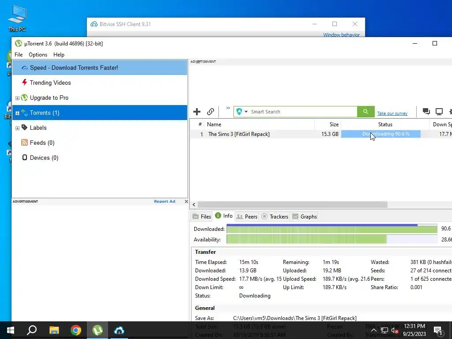Select Feeds (0) in sidebar

pos(100,143)
